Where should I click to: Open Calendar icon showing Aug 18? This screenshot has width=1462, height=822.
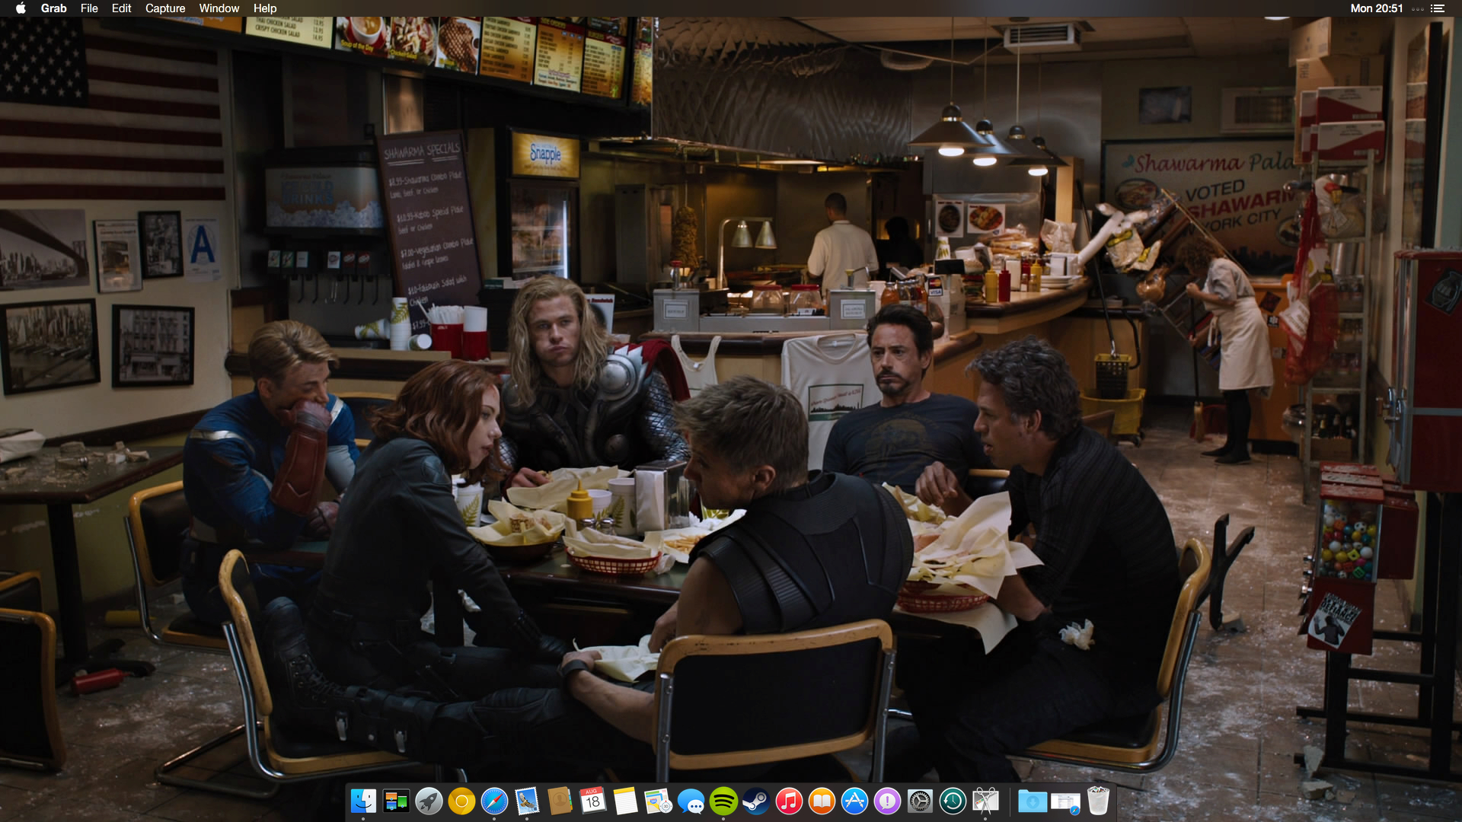(592, 801)
